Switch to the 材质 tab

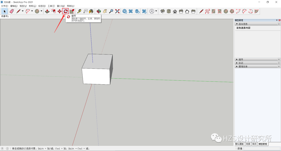tap(248, 144)
